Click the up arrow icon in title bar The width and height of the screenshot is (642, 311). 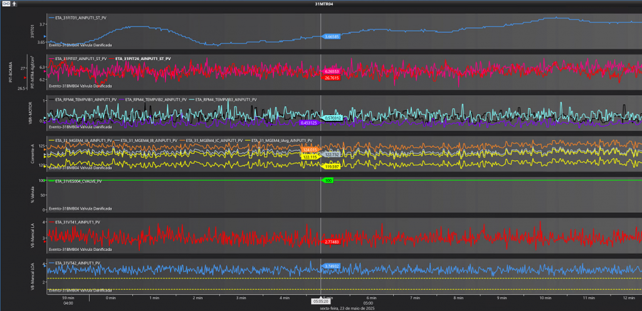[14, 4]
